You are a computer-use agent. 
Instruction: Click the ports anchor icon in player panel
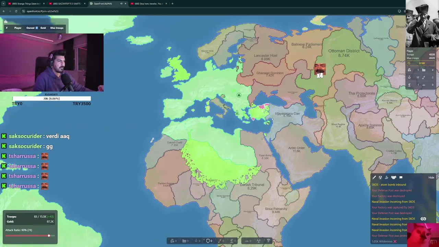(409, 77)
